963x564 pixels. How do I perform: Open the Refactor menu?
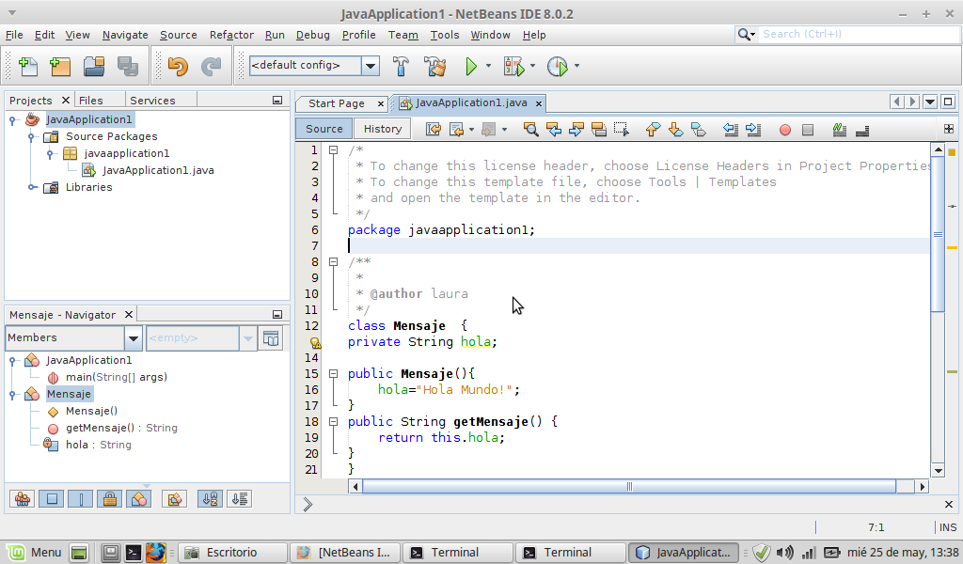tap(231, 35)
